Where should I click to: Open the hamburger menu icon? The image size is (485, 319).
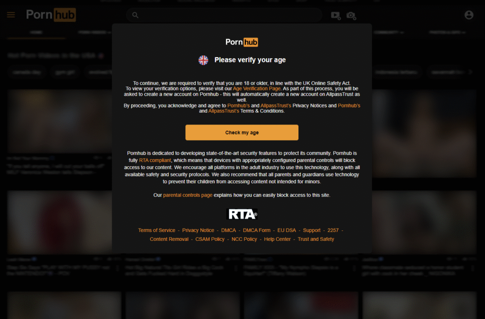coord(11,15)
